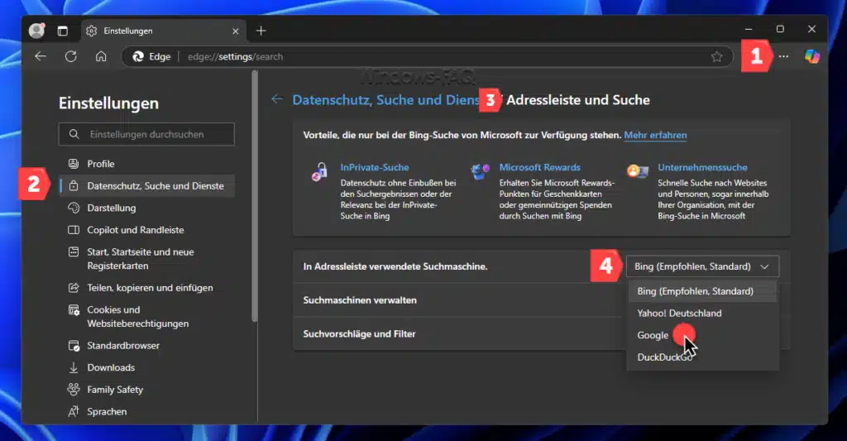Viewport: 847px width, 441px height.
Task: Open the Unternehmenssuche link
Action: (x=702, y=167)
